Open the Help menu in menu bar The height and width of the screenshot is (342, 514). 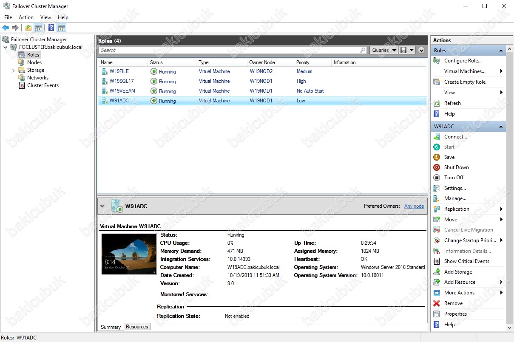tap(63, 17)
